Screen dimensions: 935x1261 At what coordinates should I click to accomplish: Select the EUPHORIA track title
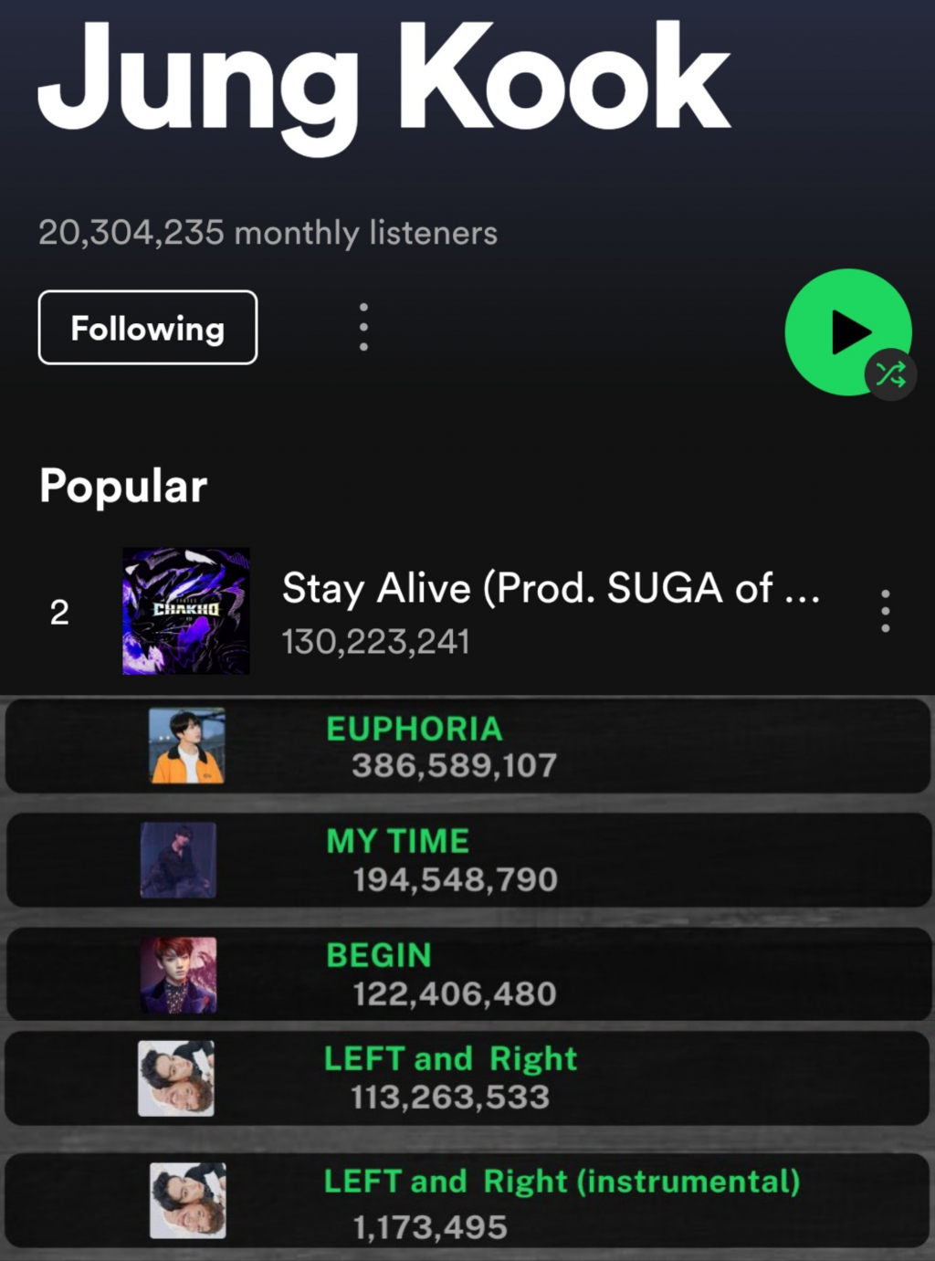(415, 729)
